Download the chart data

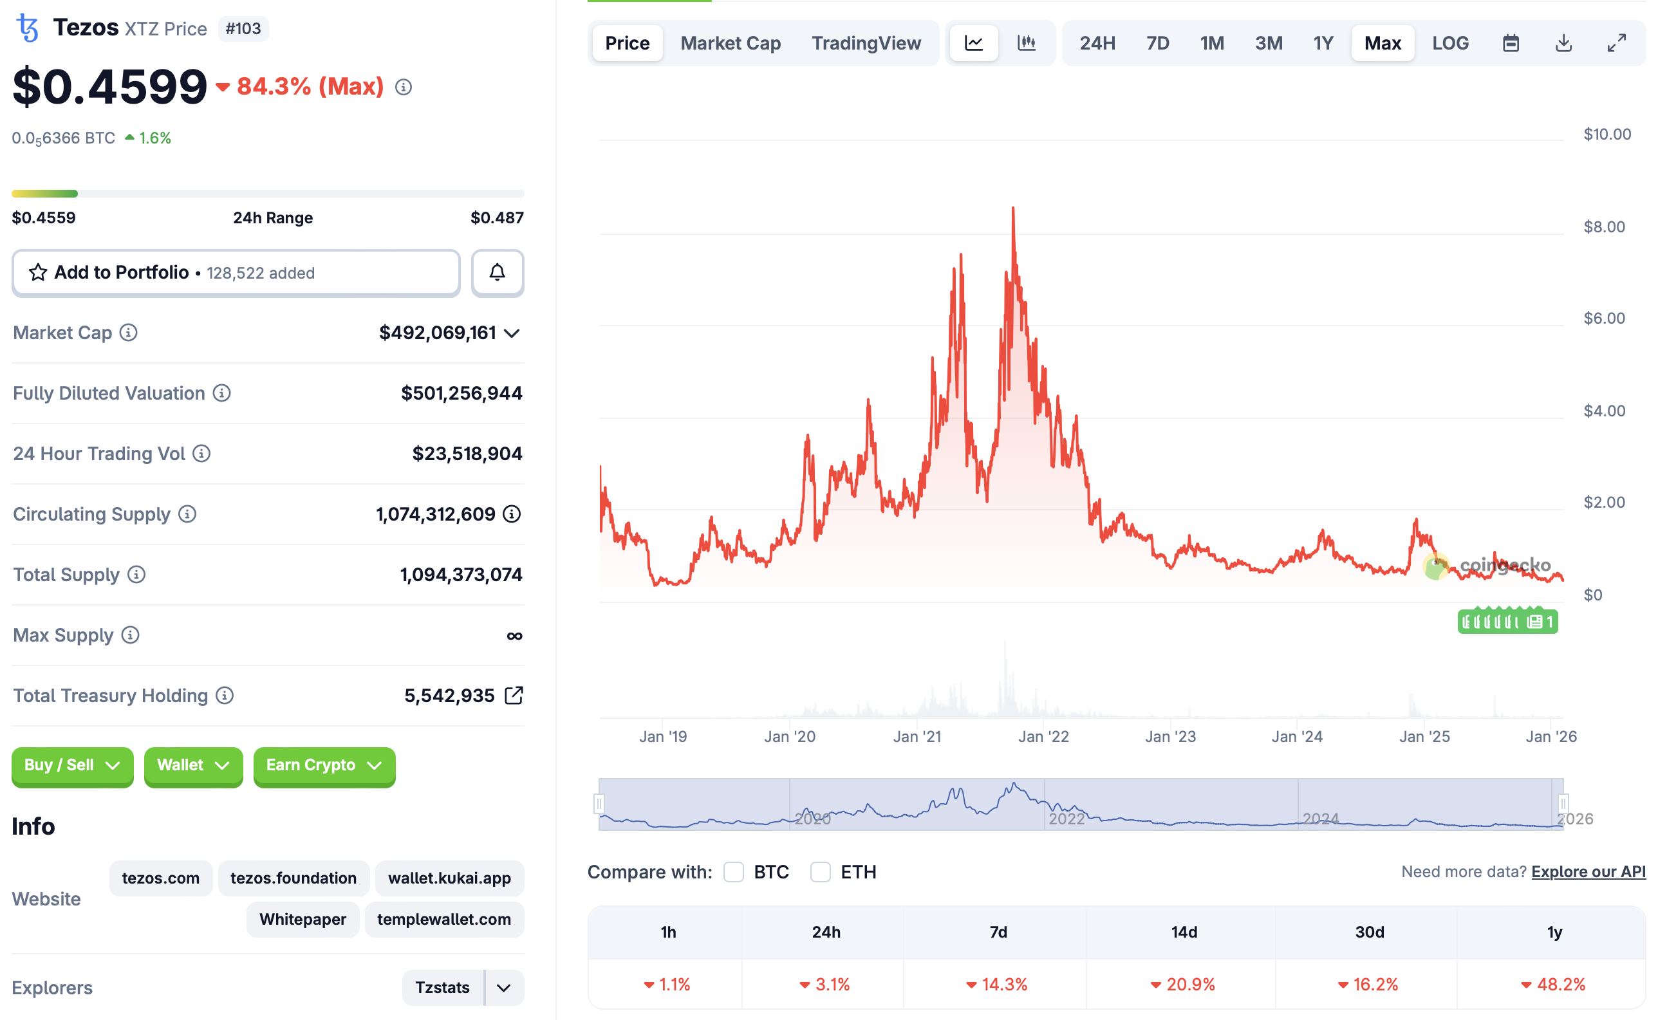1563,42
